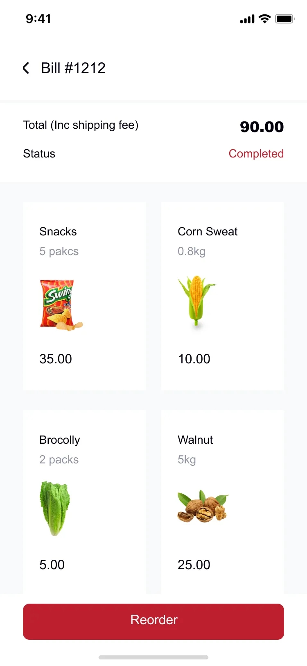Tap the 9:41 clock display

click(x=38, y=19)
